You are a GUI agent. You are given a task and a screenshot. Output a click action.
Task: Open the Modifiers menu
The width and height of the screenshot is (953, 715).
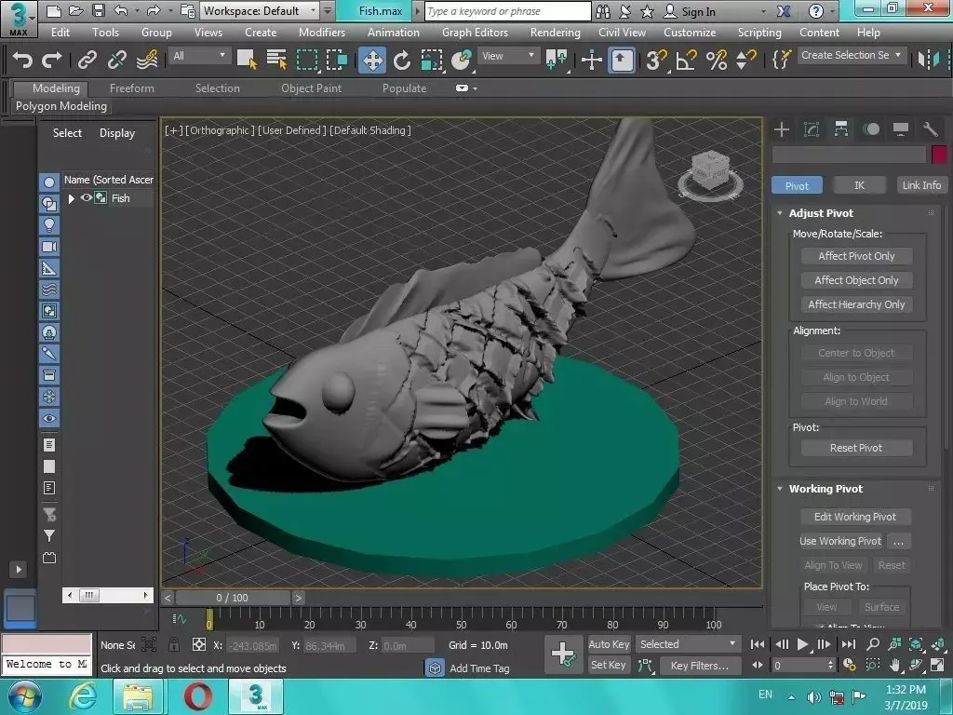(x=321, y=33)
